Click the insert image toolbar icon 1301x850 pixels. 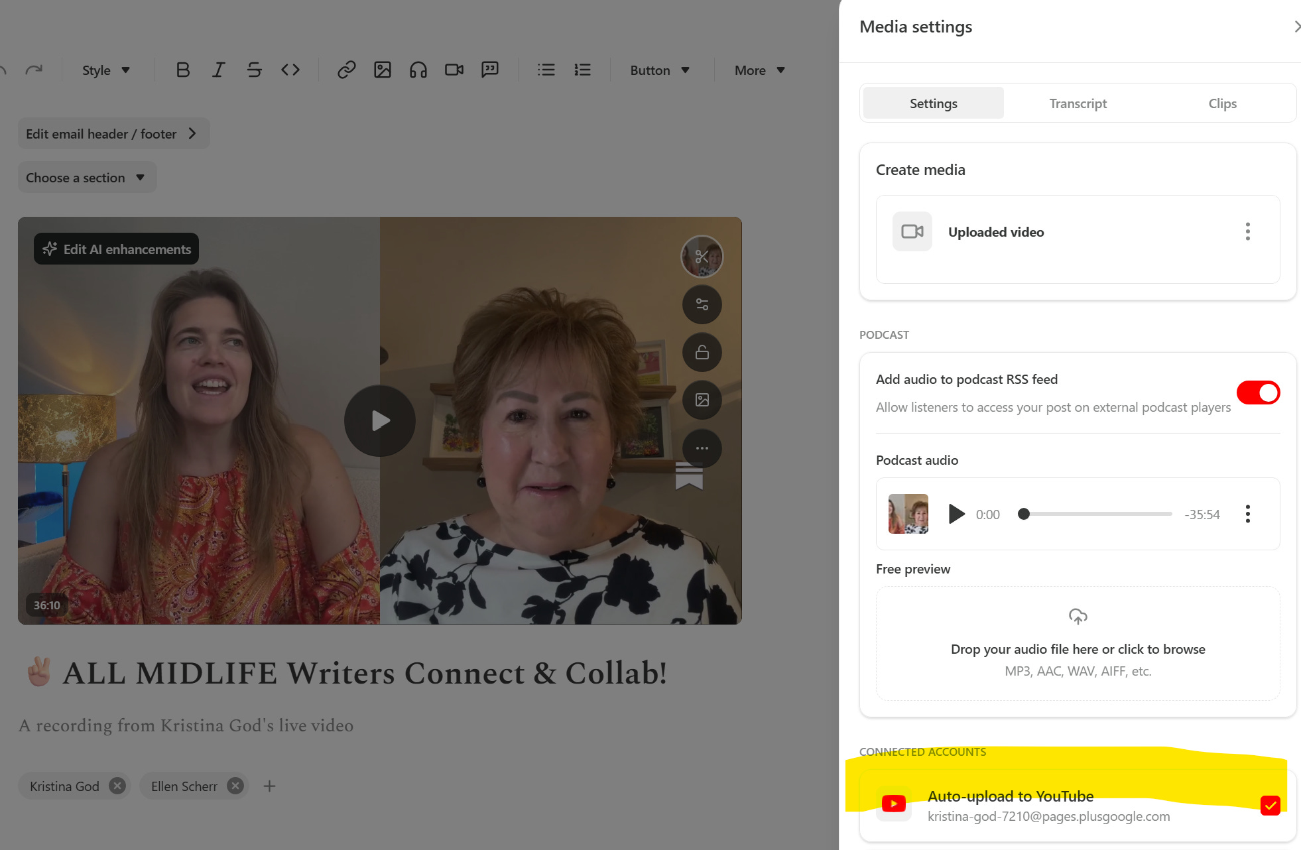[383, 70]
